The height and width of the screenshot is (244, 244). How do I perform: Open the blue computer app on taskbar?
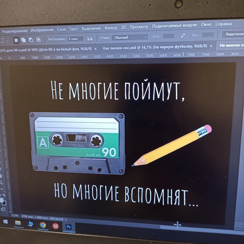click(x=30, y=224)
